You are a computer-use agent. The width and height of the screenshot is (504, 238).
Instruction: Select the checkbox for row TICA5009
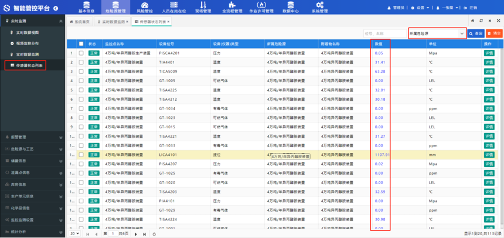(x=81, y=72)
